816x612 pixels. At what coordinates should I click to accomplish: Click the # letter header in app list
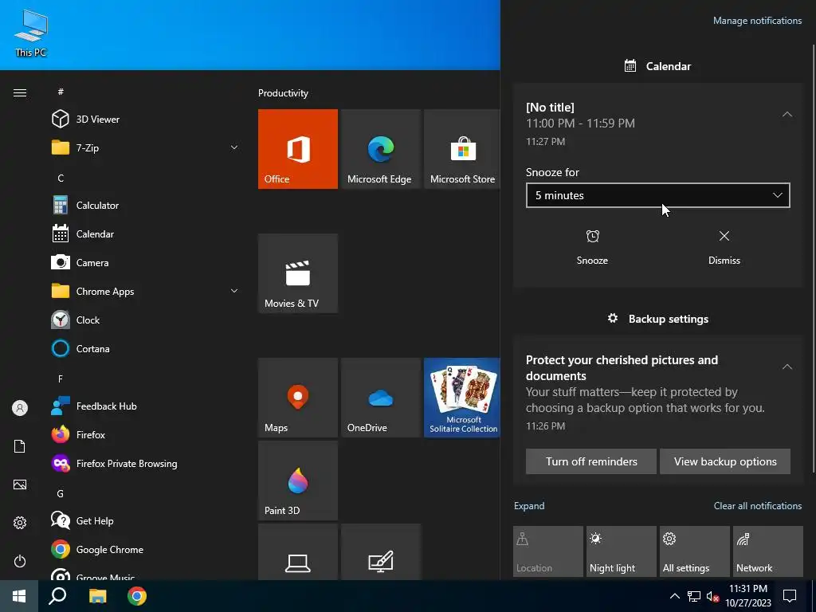click(x=61, y=92)
